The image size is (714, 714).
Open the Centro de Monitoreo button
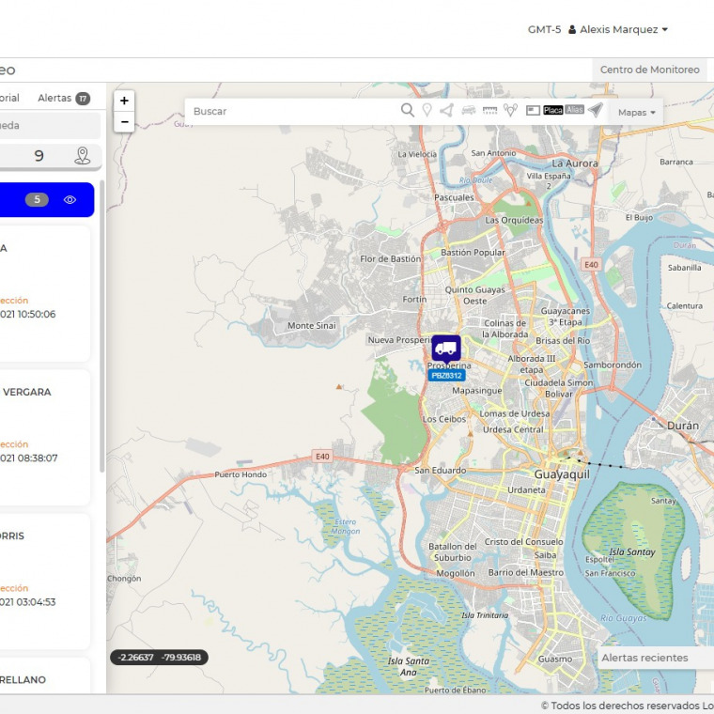649,70
